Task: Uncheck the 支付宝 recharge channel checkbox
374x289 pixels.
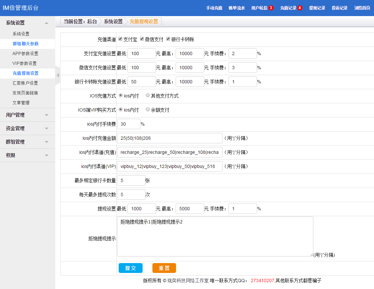Action: (120, 39)
